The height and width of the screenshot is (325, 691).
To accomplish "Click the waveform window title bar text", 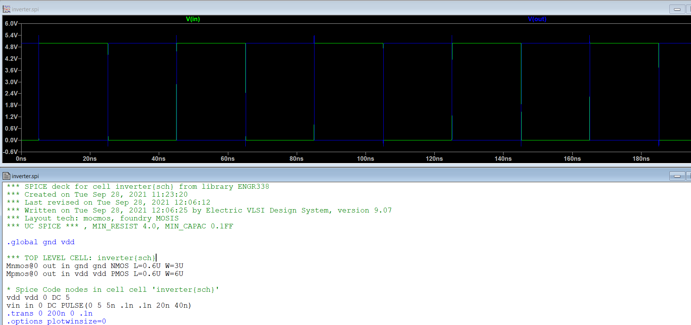I will pos(25,9).
